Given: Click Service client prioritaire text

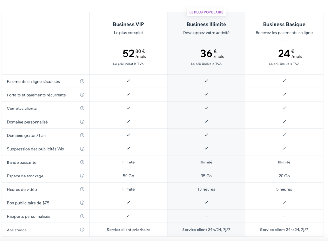Looking at the screenshot, I should click(128, 230).
